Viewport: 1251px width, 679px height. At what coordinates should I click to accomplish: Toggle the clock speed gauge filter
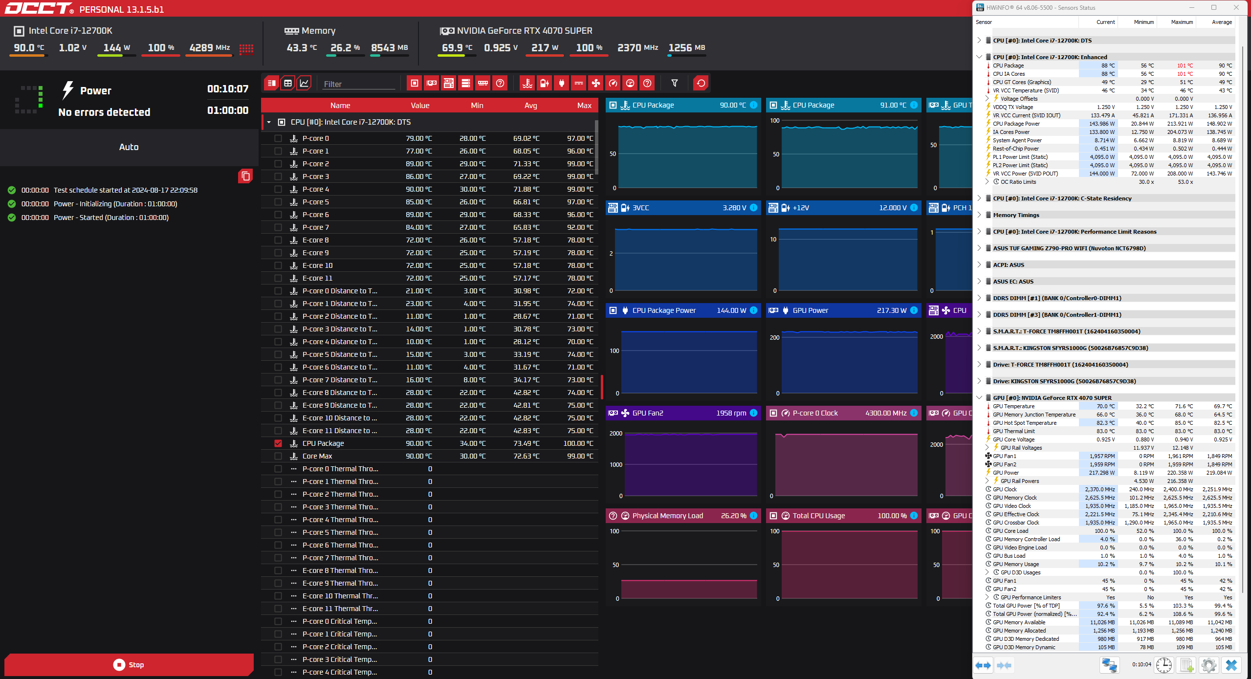click(x=613, y=83)
